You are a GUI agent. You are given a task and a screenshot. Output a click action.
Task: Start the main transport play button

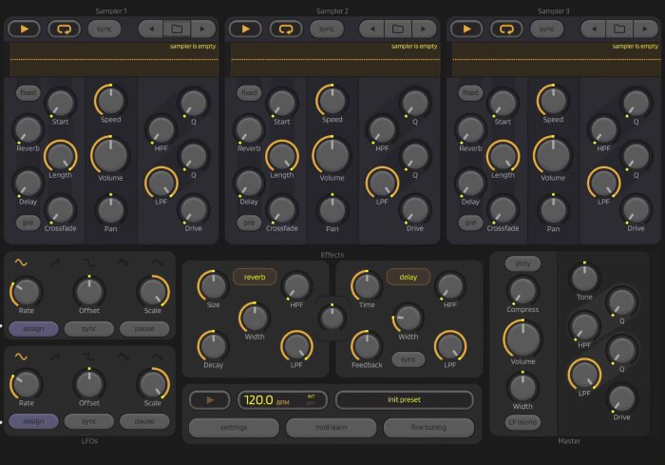210,400
